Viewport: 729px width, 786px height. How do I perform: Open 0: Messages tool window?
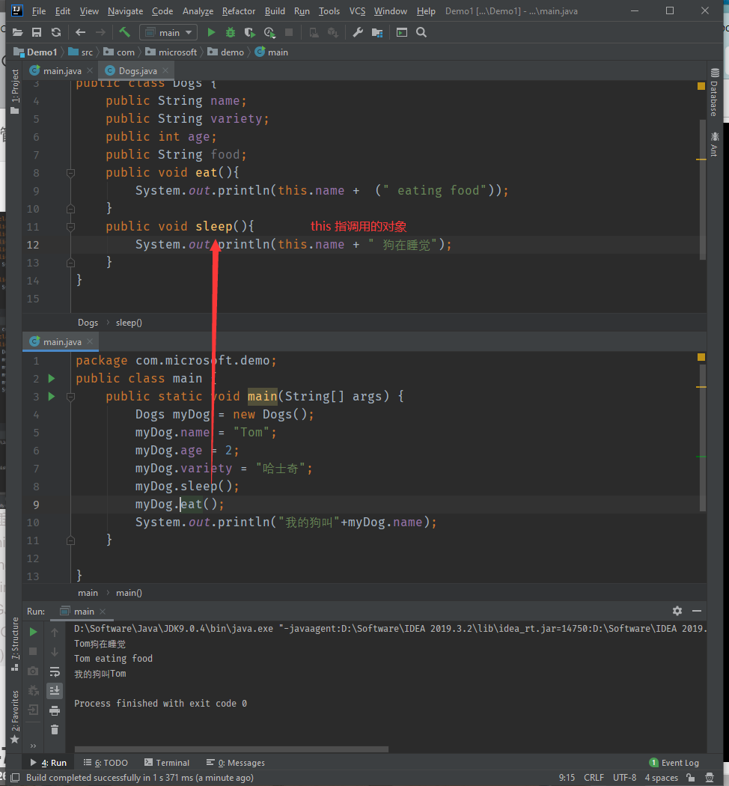236,763
